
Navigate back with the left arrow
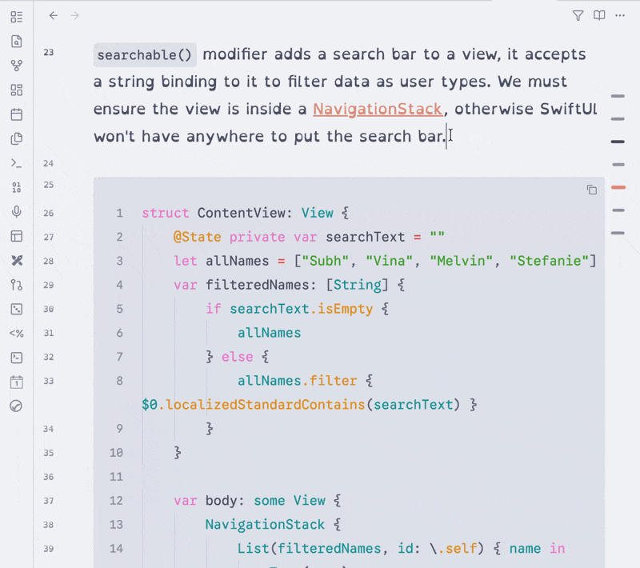point(54,15)
